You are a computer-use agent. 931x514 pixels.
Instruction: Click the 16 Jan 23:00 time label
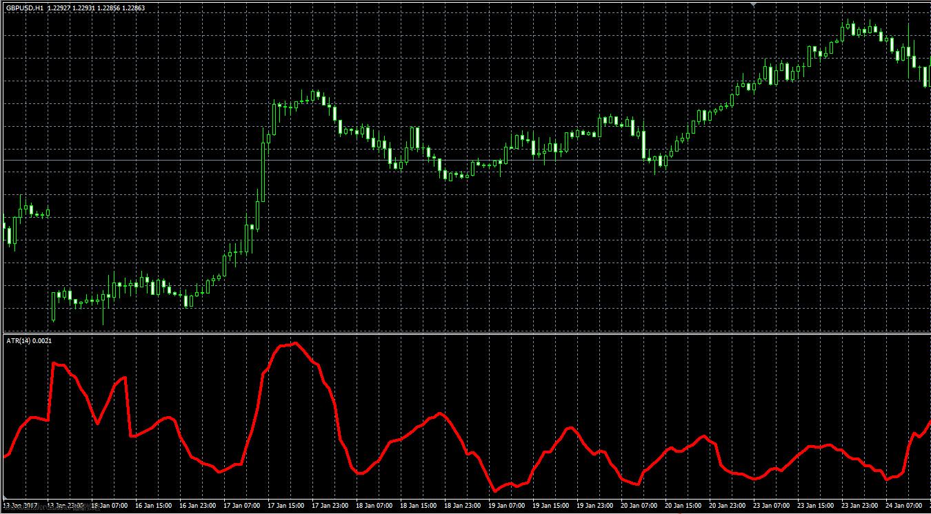pos(199,506)
